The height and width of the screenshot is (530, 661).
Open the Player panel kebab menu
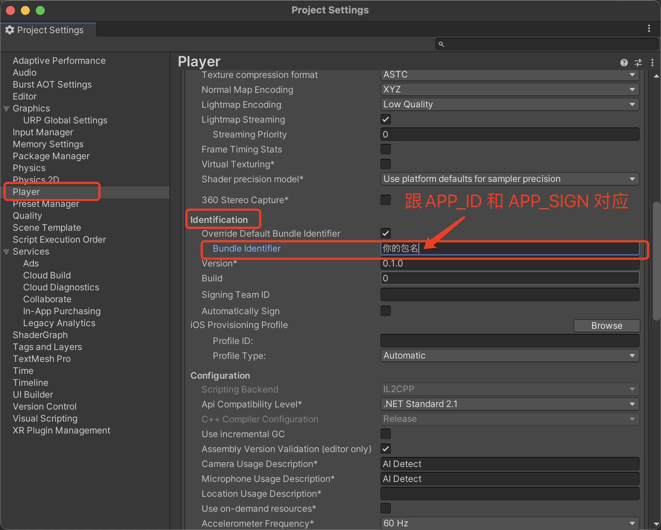pyautogui.click(x=652, y=63)
